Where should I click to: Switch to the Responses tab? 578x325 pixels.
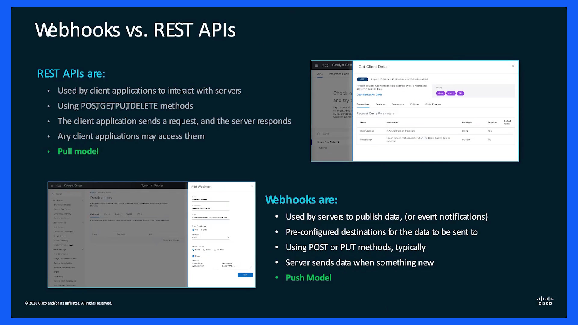pyautogui.click(x=398, y=104)
